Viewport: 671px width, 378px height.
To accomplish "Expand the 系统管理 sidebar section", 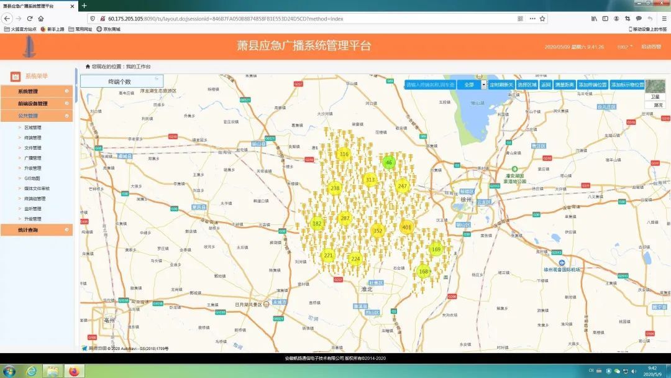I will tap(36, 91).
